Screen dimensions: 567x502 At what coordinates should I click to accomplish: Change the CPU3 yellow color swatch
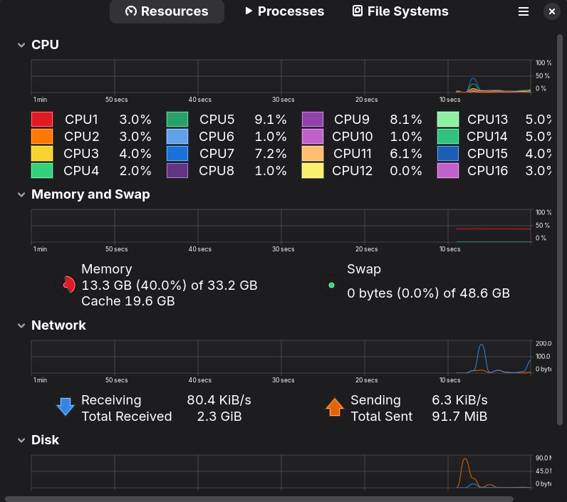pyautogui.click(x=42, y=153)
